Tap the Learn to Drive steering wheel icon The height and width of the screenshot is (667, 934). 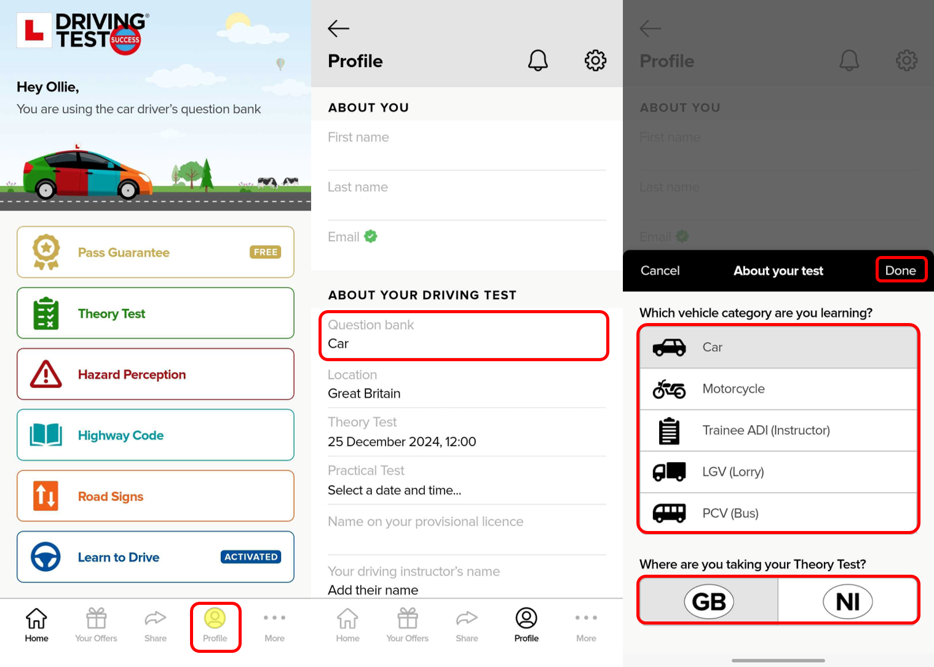tap(46, 557)
